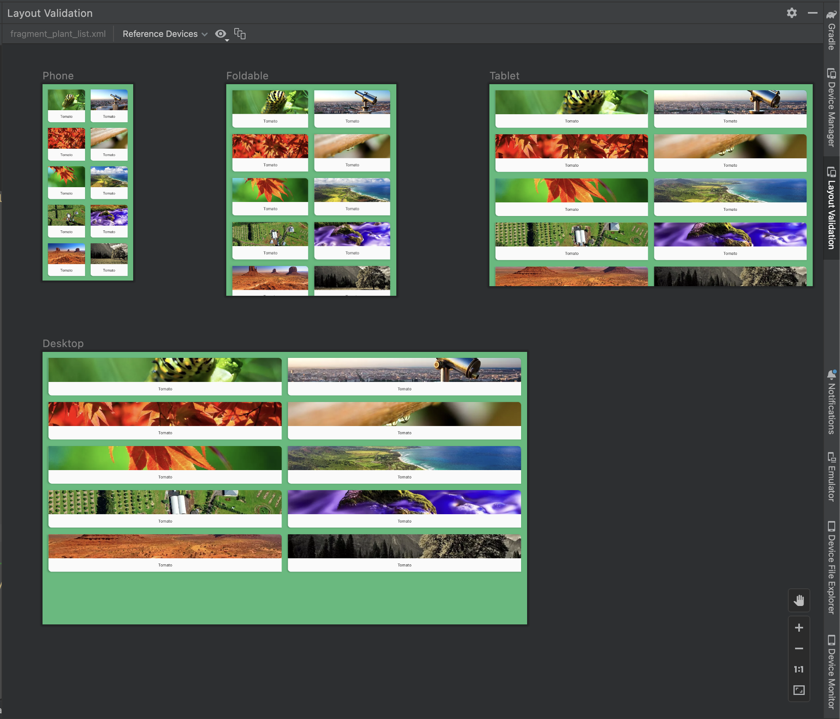Toggle the hand/pan tool

point(799,600)
